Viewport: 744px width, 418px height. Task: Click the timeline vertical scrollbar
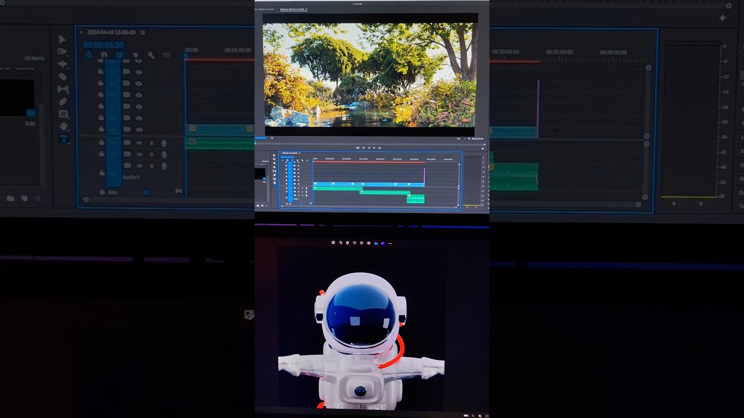click(459, 175)
